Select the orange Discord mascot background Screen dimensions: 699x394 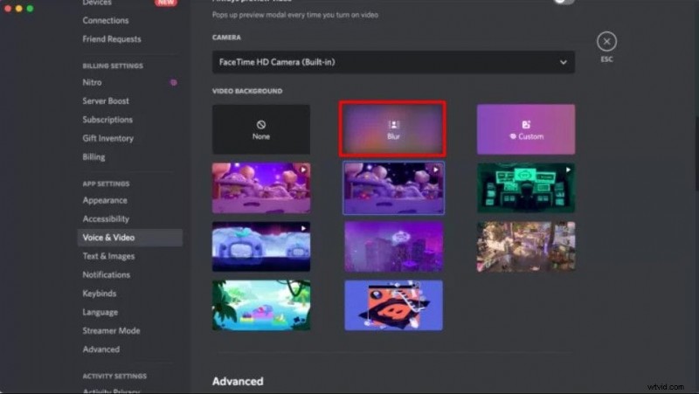tap(393, 304)
